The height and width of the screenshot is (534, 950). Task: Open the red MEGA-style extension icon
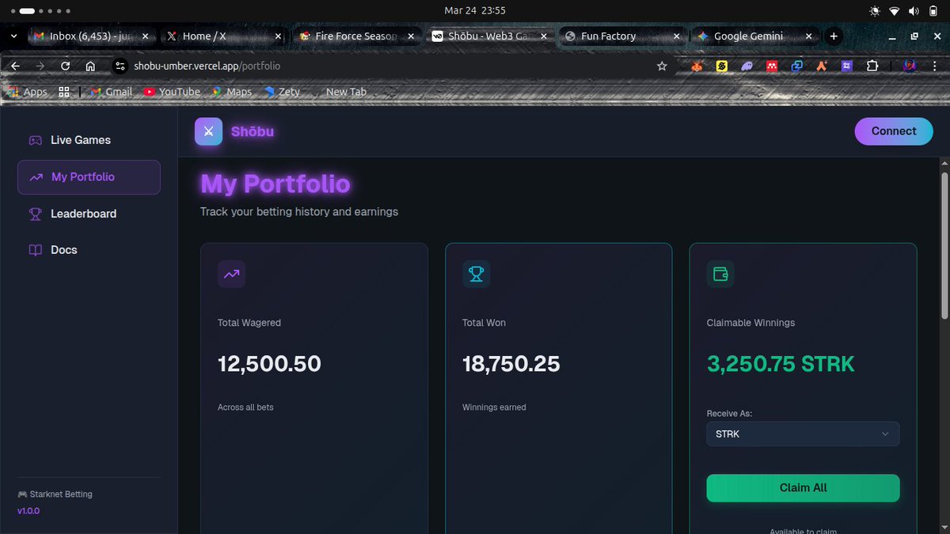click(771, 66)
